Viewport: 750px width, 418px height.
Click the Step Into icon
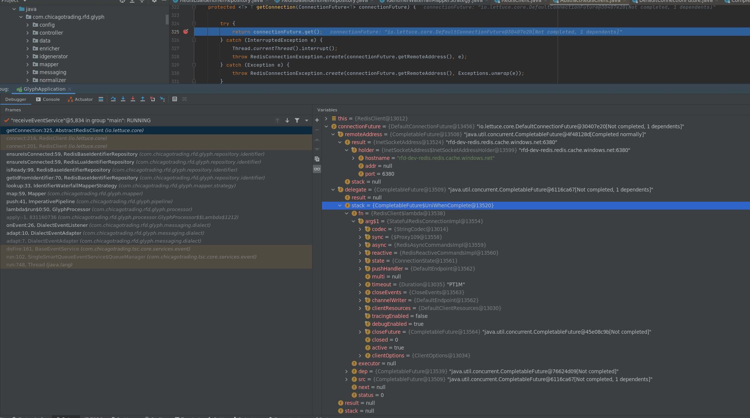pos(123,99)
